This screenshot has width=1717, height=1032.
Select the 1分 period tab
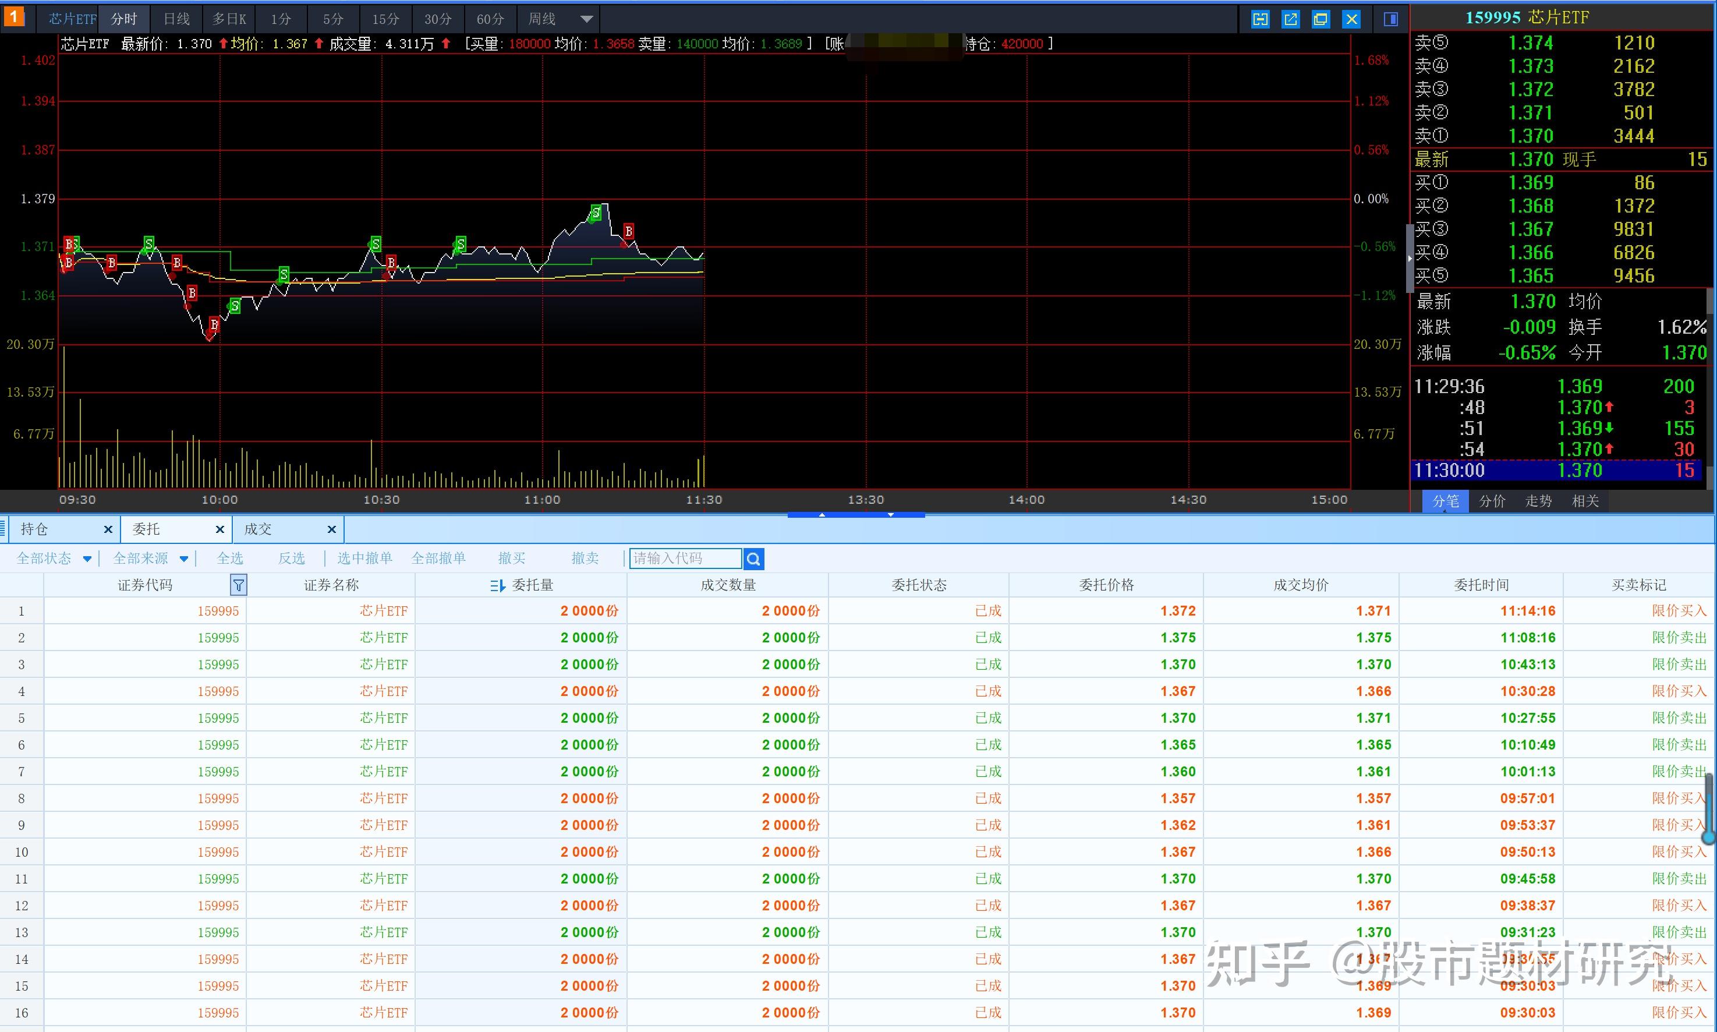pos(281,19)
